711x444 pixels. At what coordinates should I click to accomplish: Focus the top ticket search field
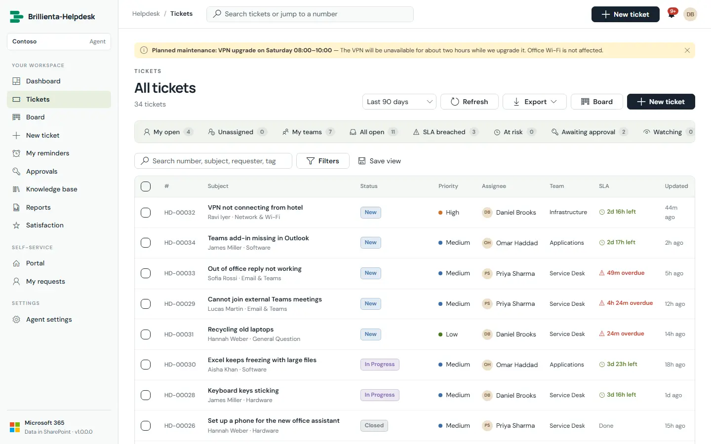click(x=310, y=14)
